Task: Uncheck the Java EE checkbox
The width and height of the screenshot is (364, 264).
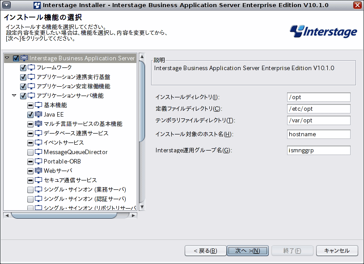Action: pyautogui.click(x=30, y=115)
